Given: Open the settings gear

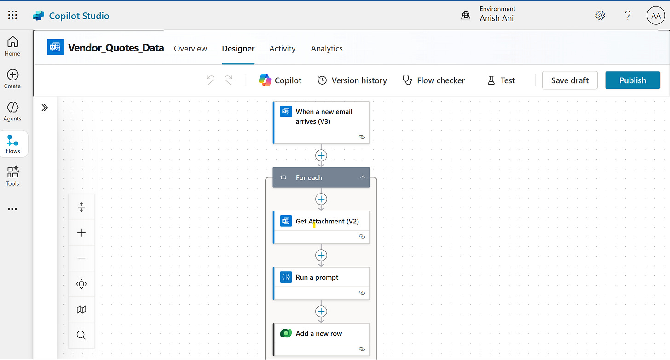Looking at the screenshot, I should click(600, 16).
